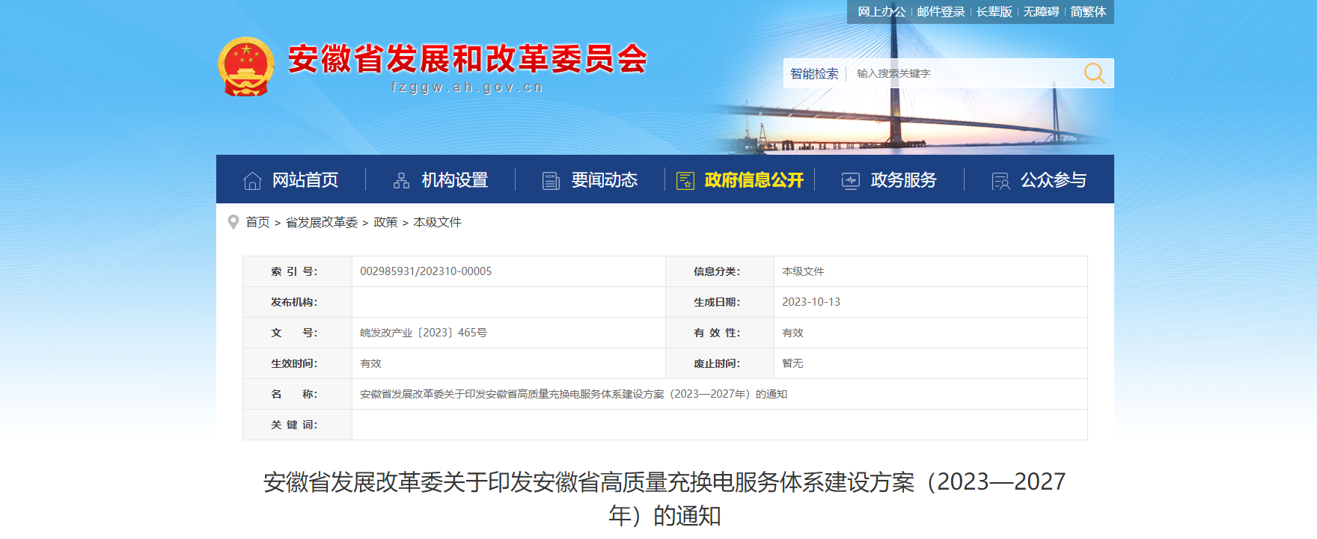The height and width of the screenshot is (539, 1317).
Task: Click the national emblem logo
Action: point(245,67)
